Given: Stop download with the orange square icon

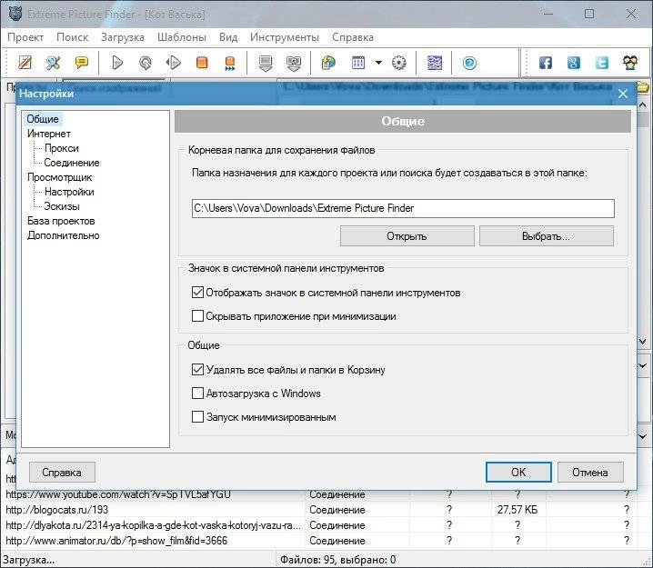Looking at the screenshot, I should point(202,63).
